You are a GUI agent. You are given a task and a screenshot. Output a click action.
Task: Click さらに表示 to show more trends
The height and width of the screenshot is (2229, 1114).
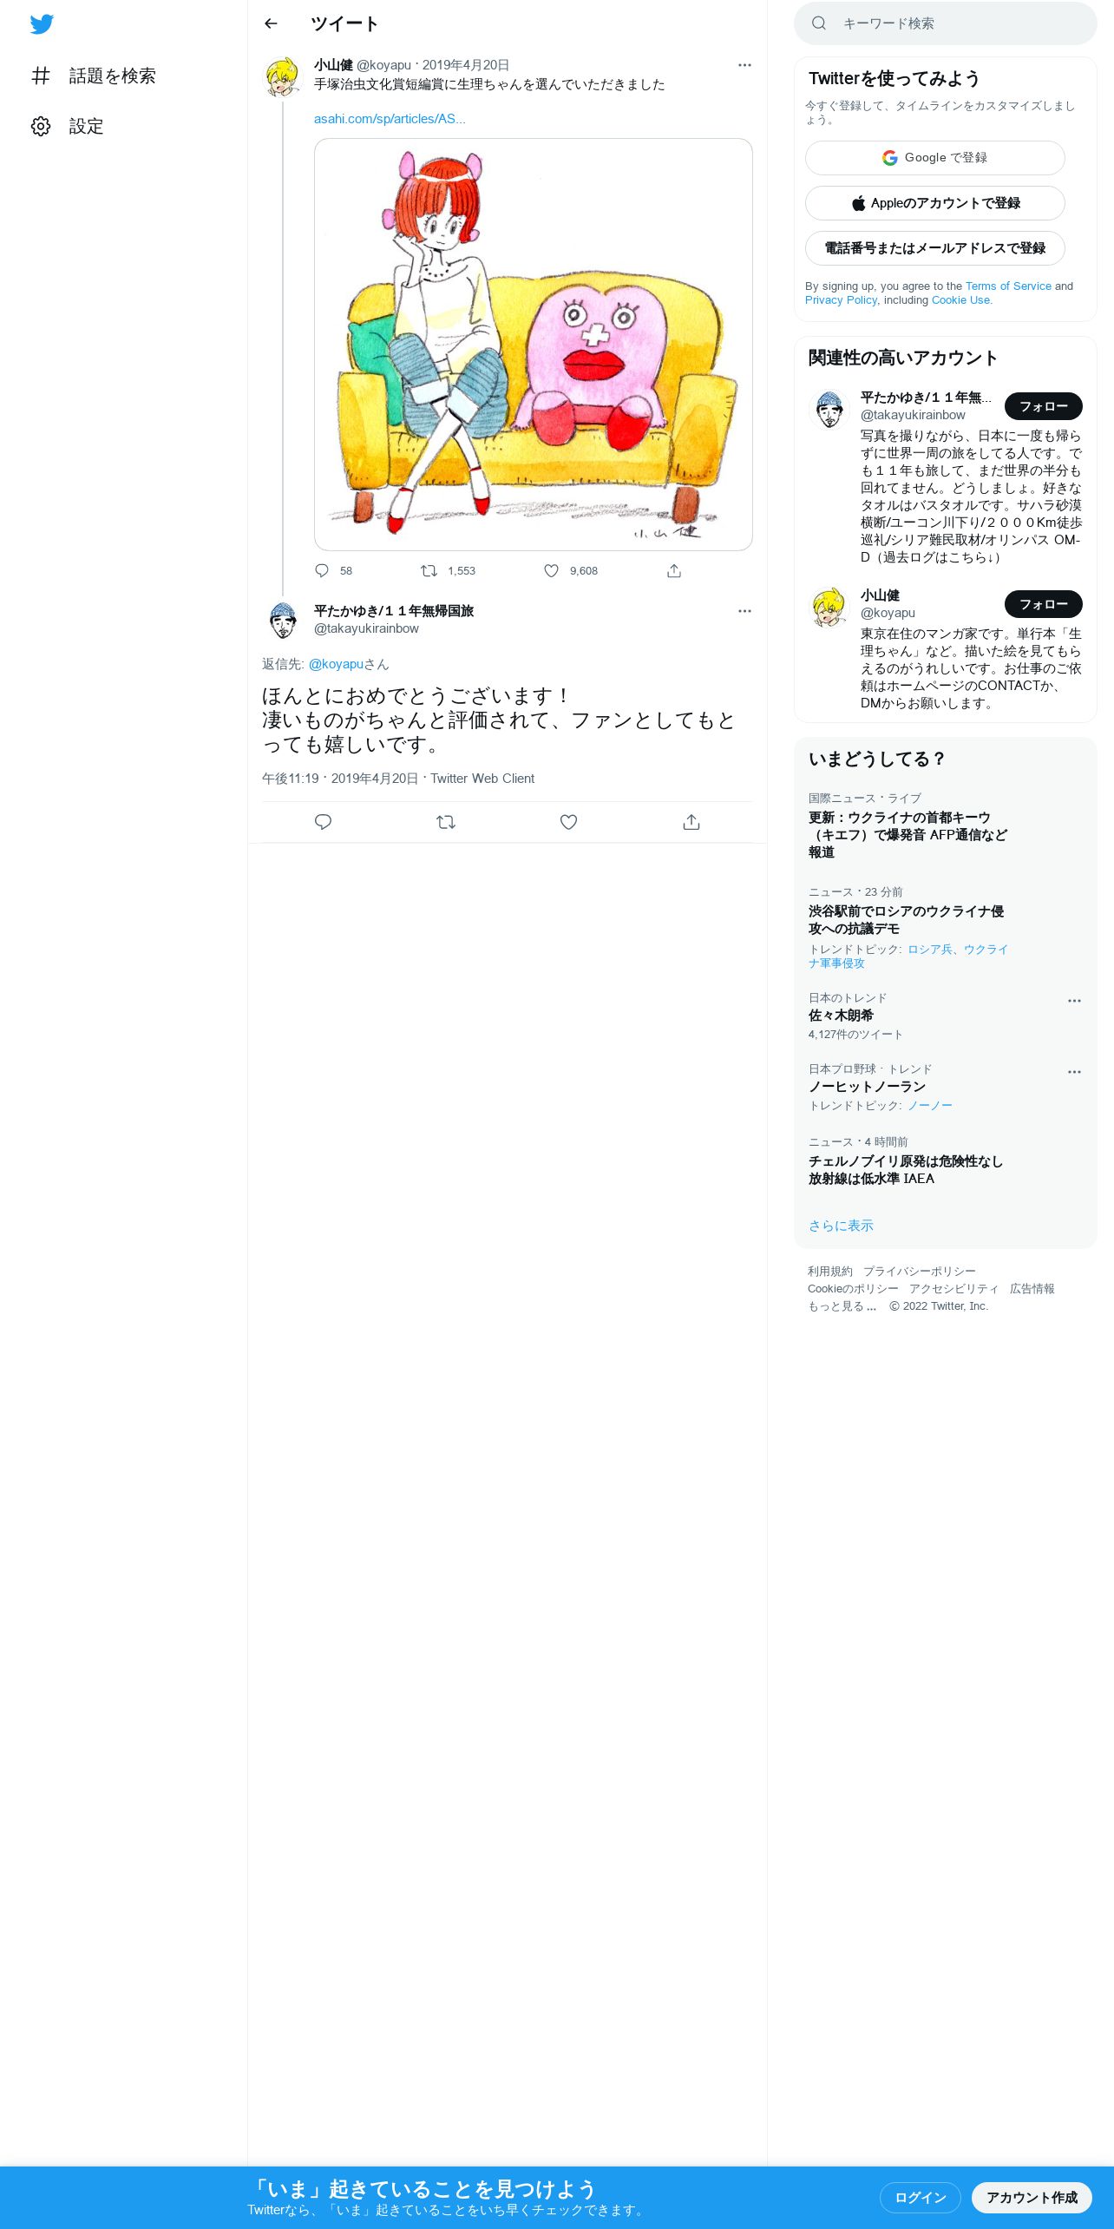pos(841,1226)
